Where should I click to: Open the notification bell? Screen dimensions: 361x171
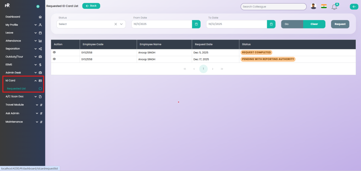[334, 7]
